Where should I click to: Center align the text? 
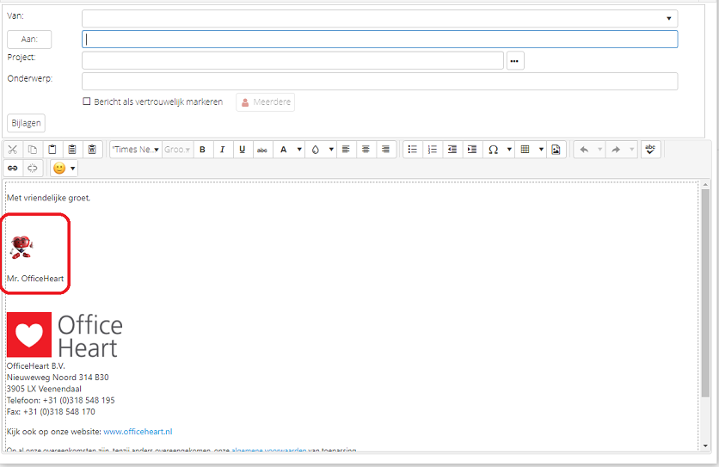click(x=366, y=150)
